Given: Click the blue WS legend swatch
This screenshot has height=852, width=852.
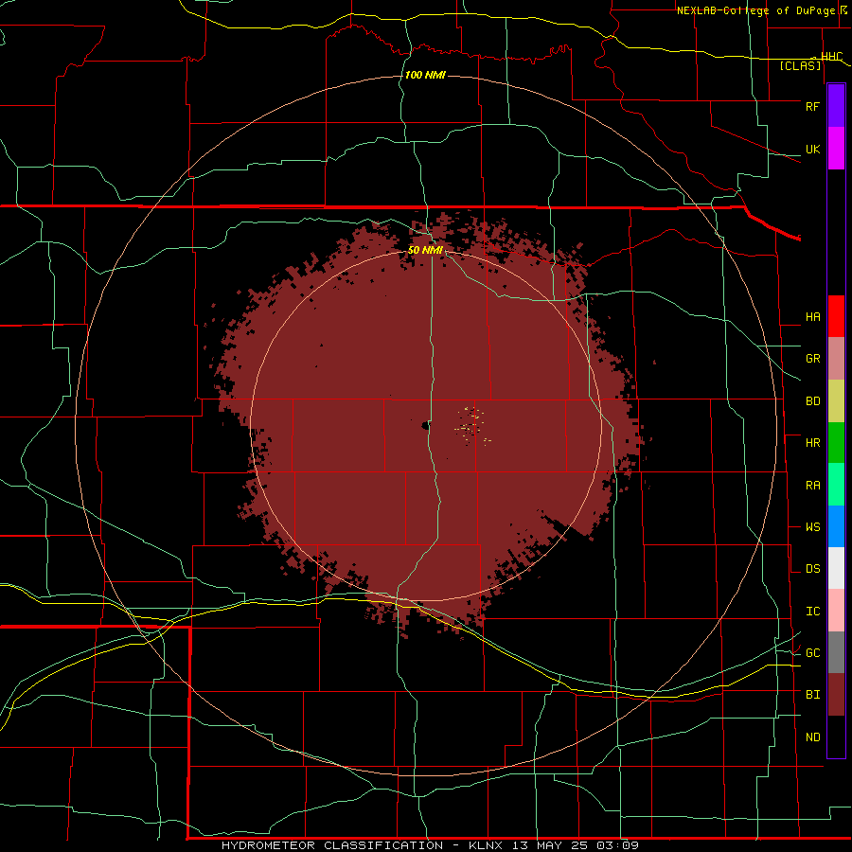Looking at the screenshot, I should coord(836,526).
